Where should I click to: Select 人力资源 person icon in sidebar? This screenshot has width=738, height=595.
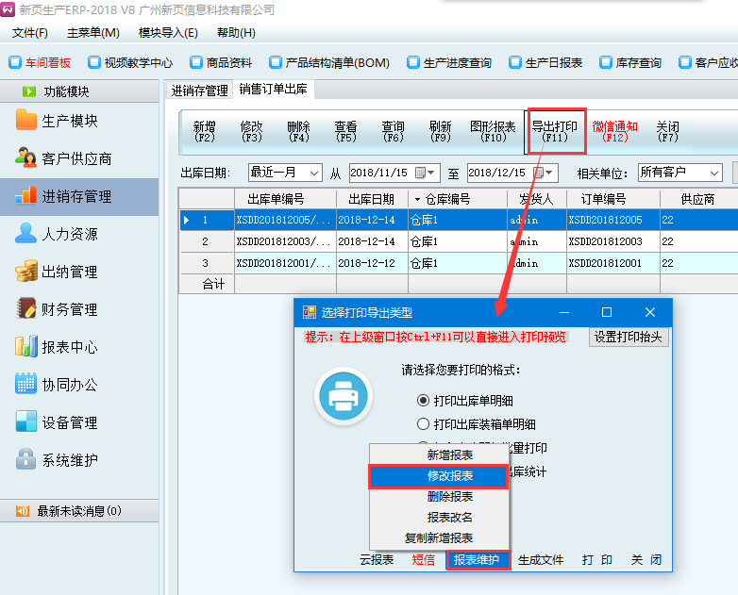tap(25, 234)
